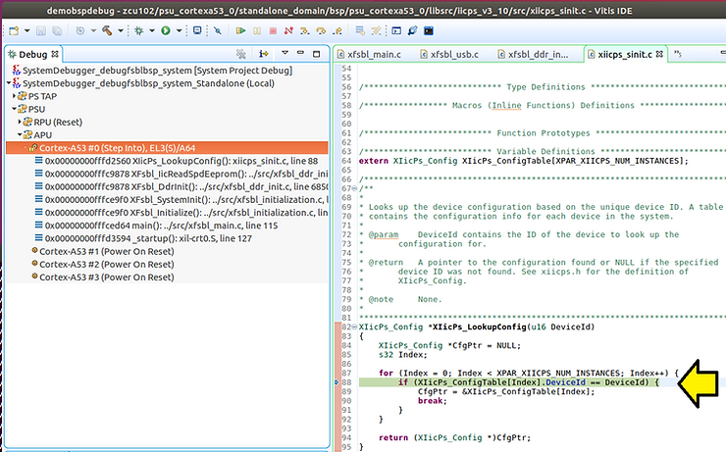Click the hammer Build icon
This screenshot has height=452, width=726.
click(107, 30)
